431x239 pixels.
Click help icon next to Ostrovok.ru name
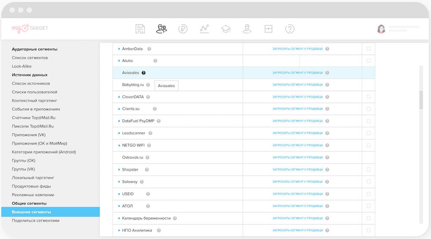(x=147, y=157)
